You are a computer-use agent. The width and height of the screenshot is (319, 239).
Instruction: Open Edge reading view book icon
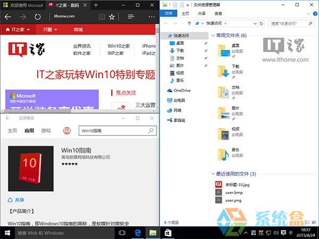click(102, 17)
